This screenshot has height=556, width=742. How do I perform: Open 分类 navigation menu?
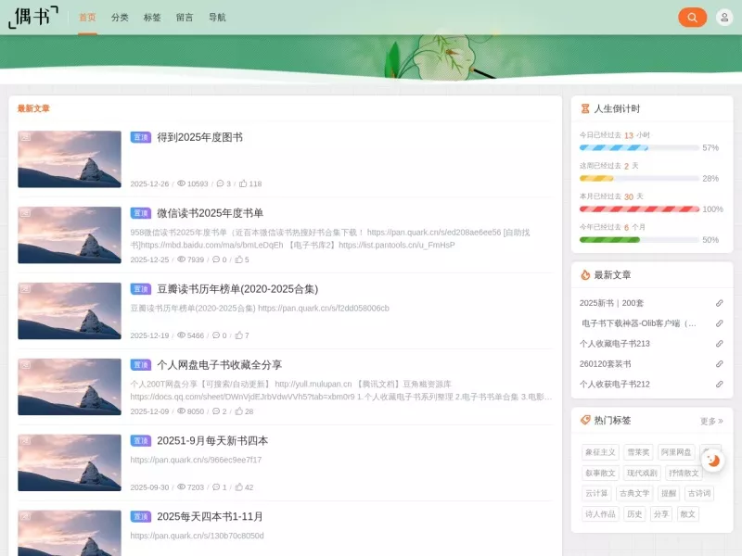pyautogui.click(x=120, y=18)
